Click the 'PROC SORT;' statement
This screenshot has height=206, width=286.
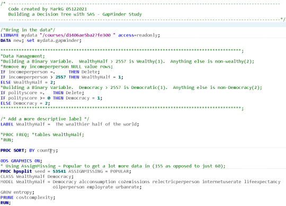click(13, 150)
